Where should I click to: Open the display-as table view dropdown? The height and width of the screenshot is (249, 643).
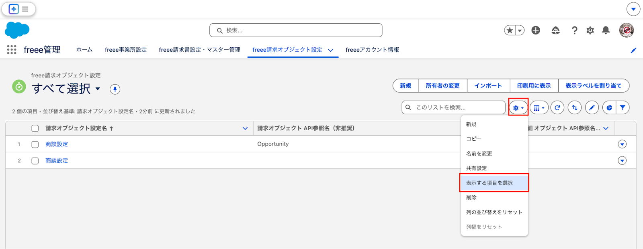pos(539,107)
